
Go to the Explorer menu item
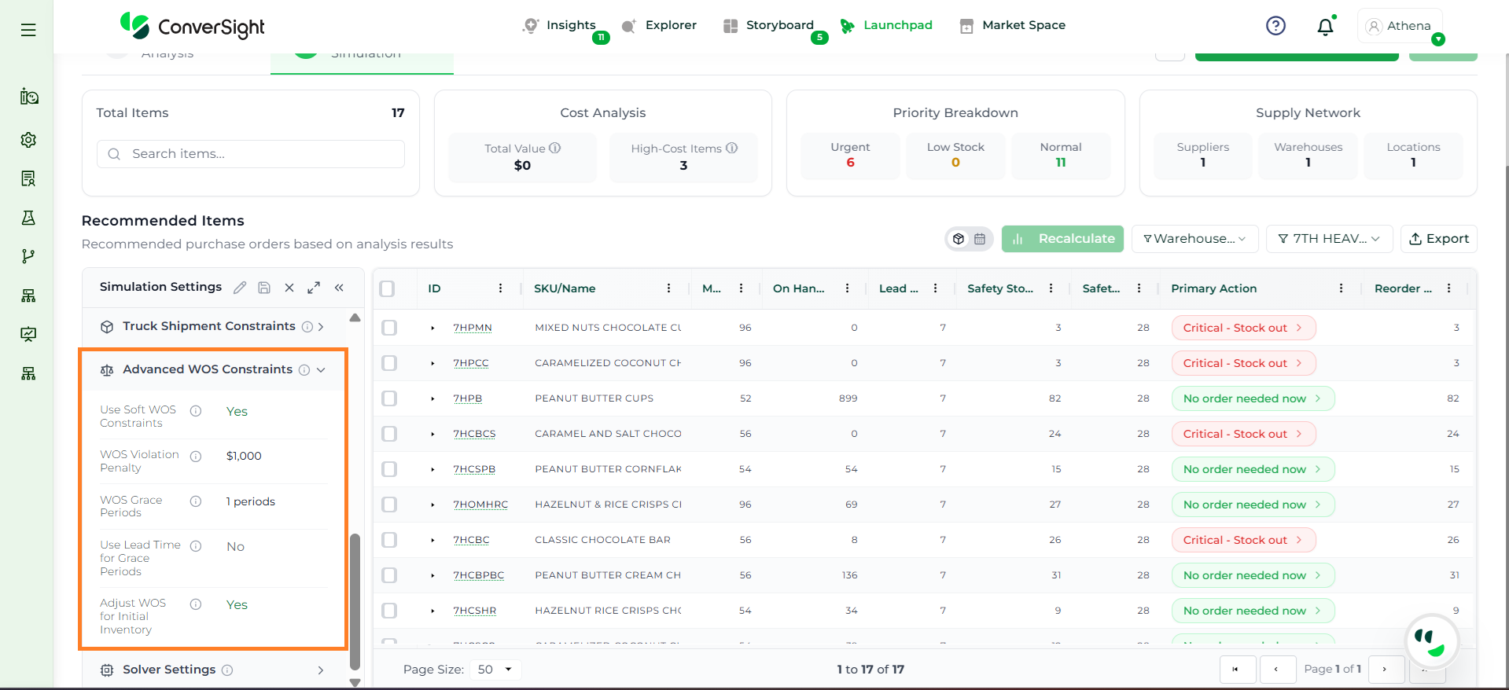click(659, 25)
